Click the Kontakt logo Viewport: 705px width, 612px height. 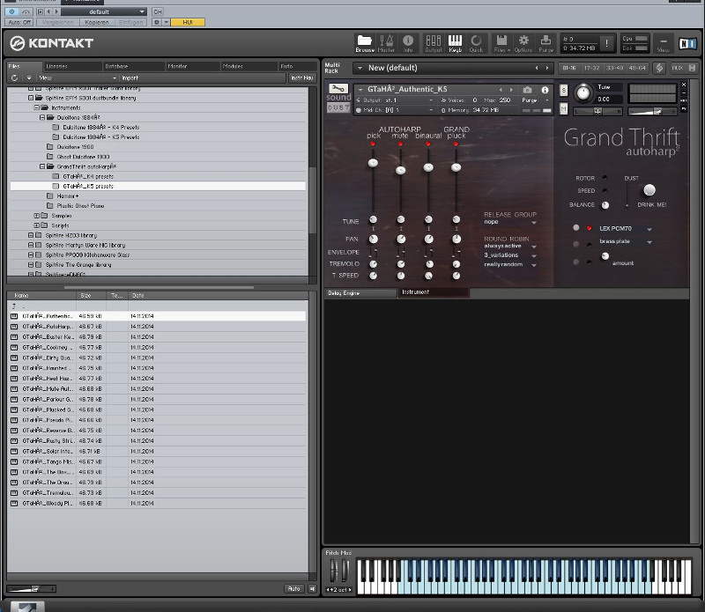[52, 43]
